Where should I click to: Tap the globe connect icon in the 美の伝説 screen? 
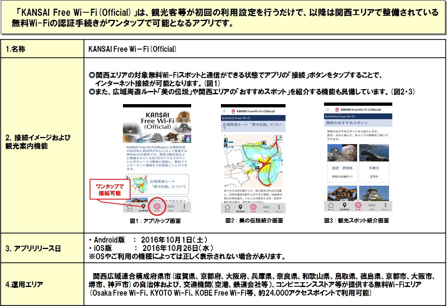pyautogui.click(x=253, y=207)
